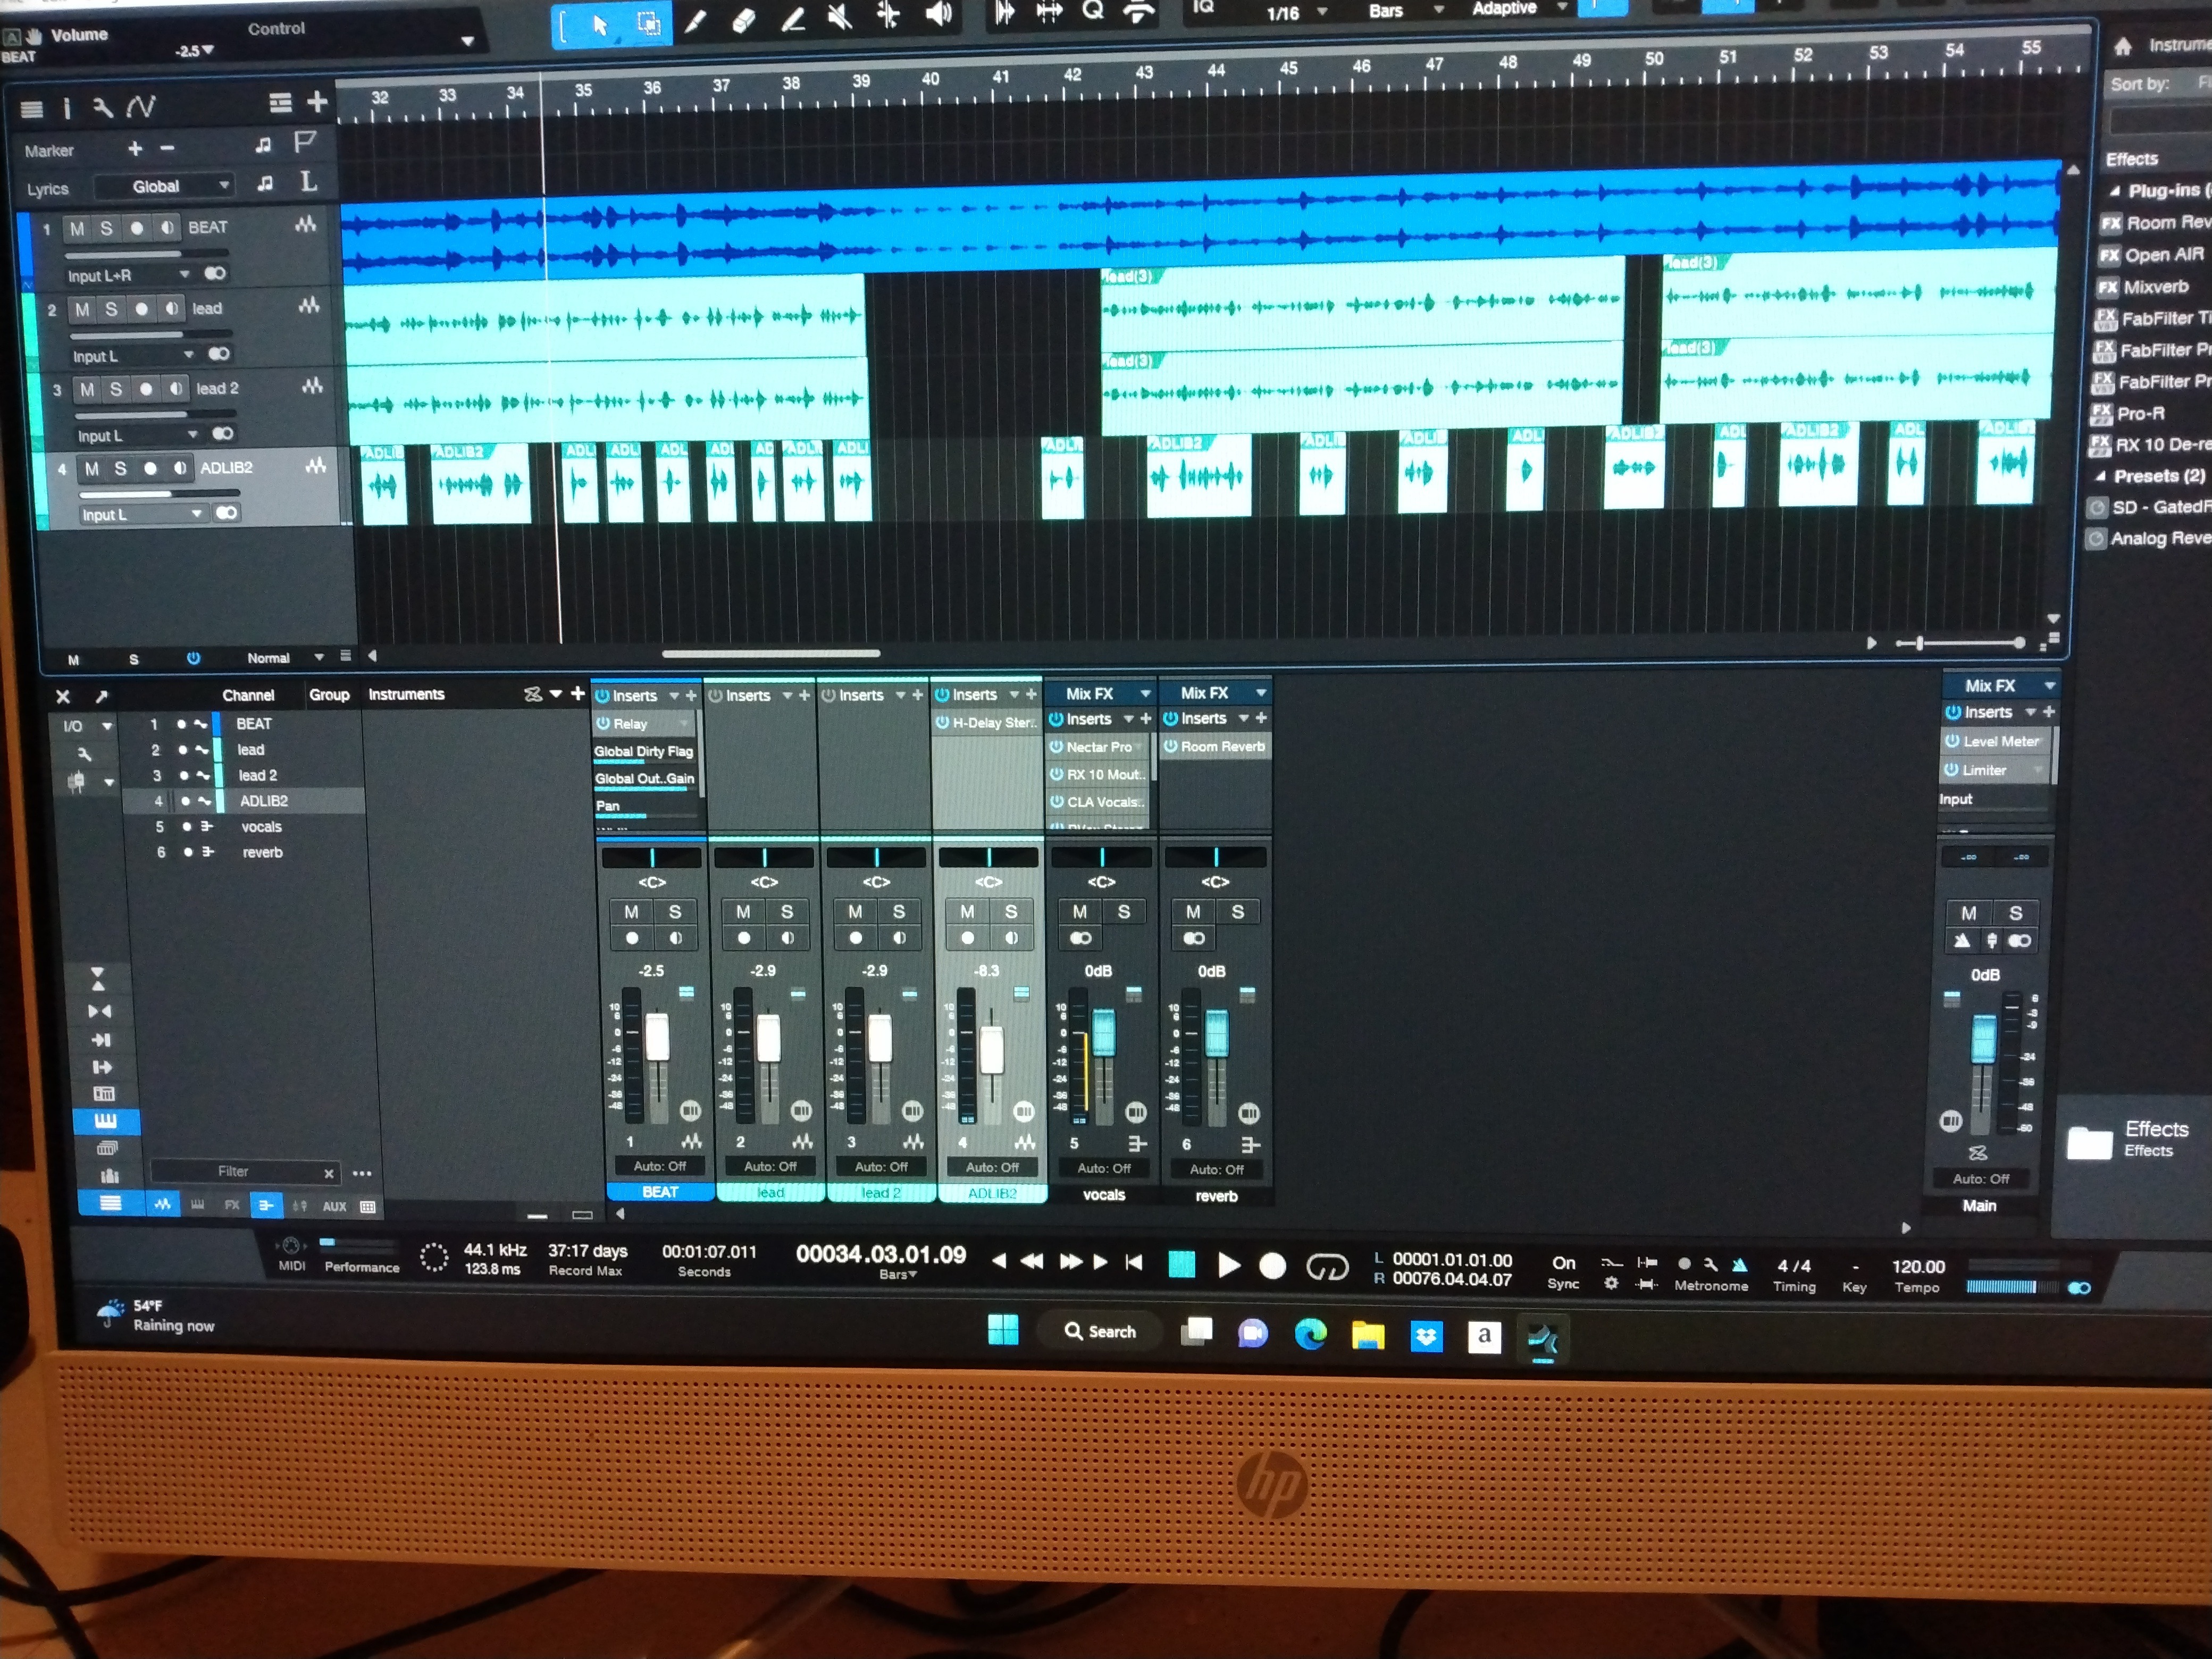Select the Listen speaker tool
Image resolution: width=2212 pixels, height=1659 pixels.
coord(938,14)
